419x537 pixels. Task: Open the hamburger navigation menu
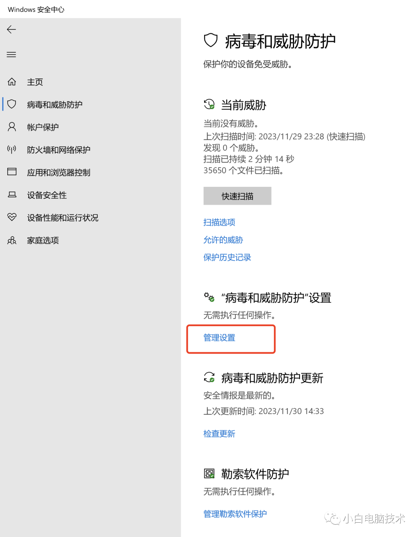point(11,55)
